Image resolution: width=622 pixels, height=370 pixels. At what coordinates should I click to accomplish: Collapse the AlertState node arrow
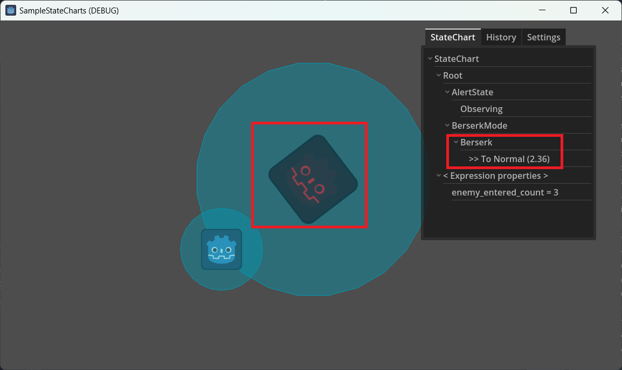[447, 92]
